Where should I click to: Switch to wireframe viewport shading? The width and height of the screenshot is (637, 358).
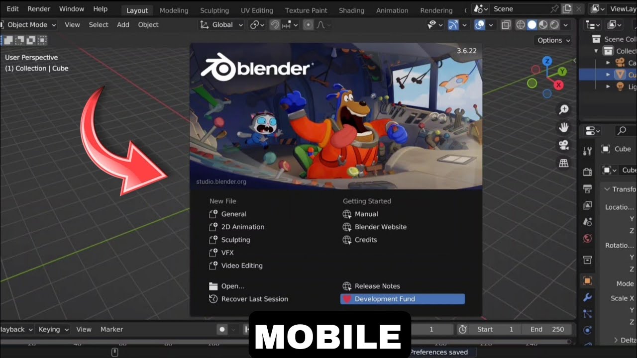click(x=521, y=25)
